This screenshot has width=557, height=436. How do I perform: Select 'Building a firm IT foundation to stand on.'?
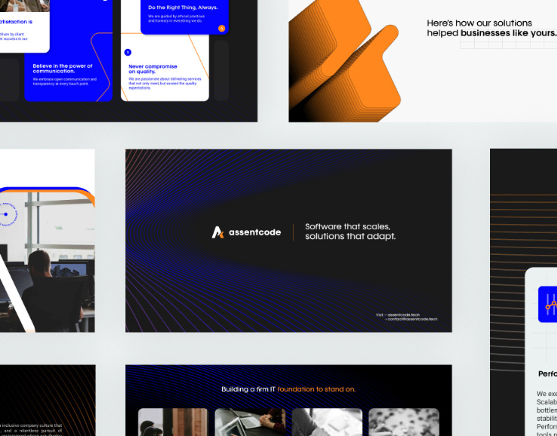[x=288, y=389]
